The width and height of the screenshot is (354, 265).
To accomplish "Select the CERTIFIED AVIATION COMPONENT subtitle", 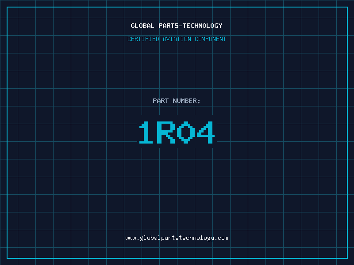I will tap(177, 39).
